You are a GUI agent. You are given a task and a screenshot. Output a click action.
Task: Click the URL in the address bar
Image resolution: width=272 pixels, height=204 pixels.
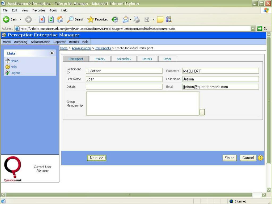coord(97,29)
